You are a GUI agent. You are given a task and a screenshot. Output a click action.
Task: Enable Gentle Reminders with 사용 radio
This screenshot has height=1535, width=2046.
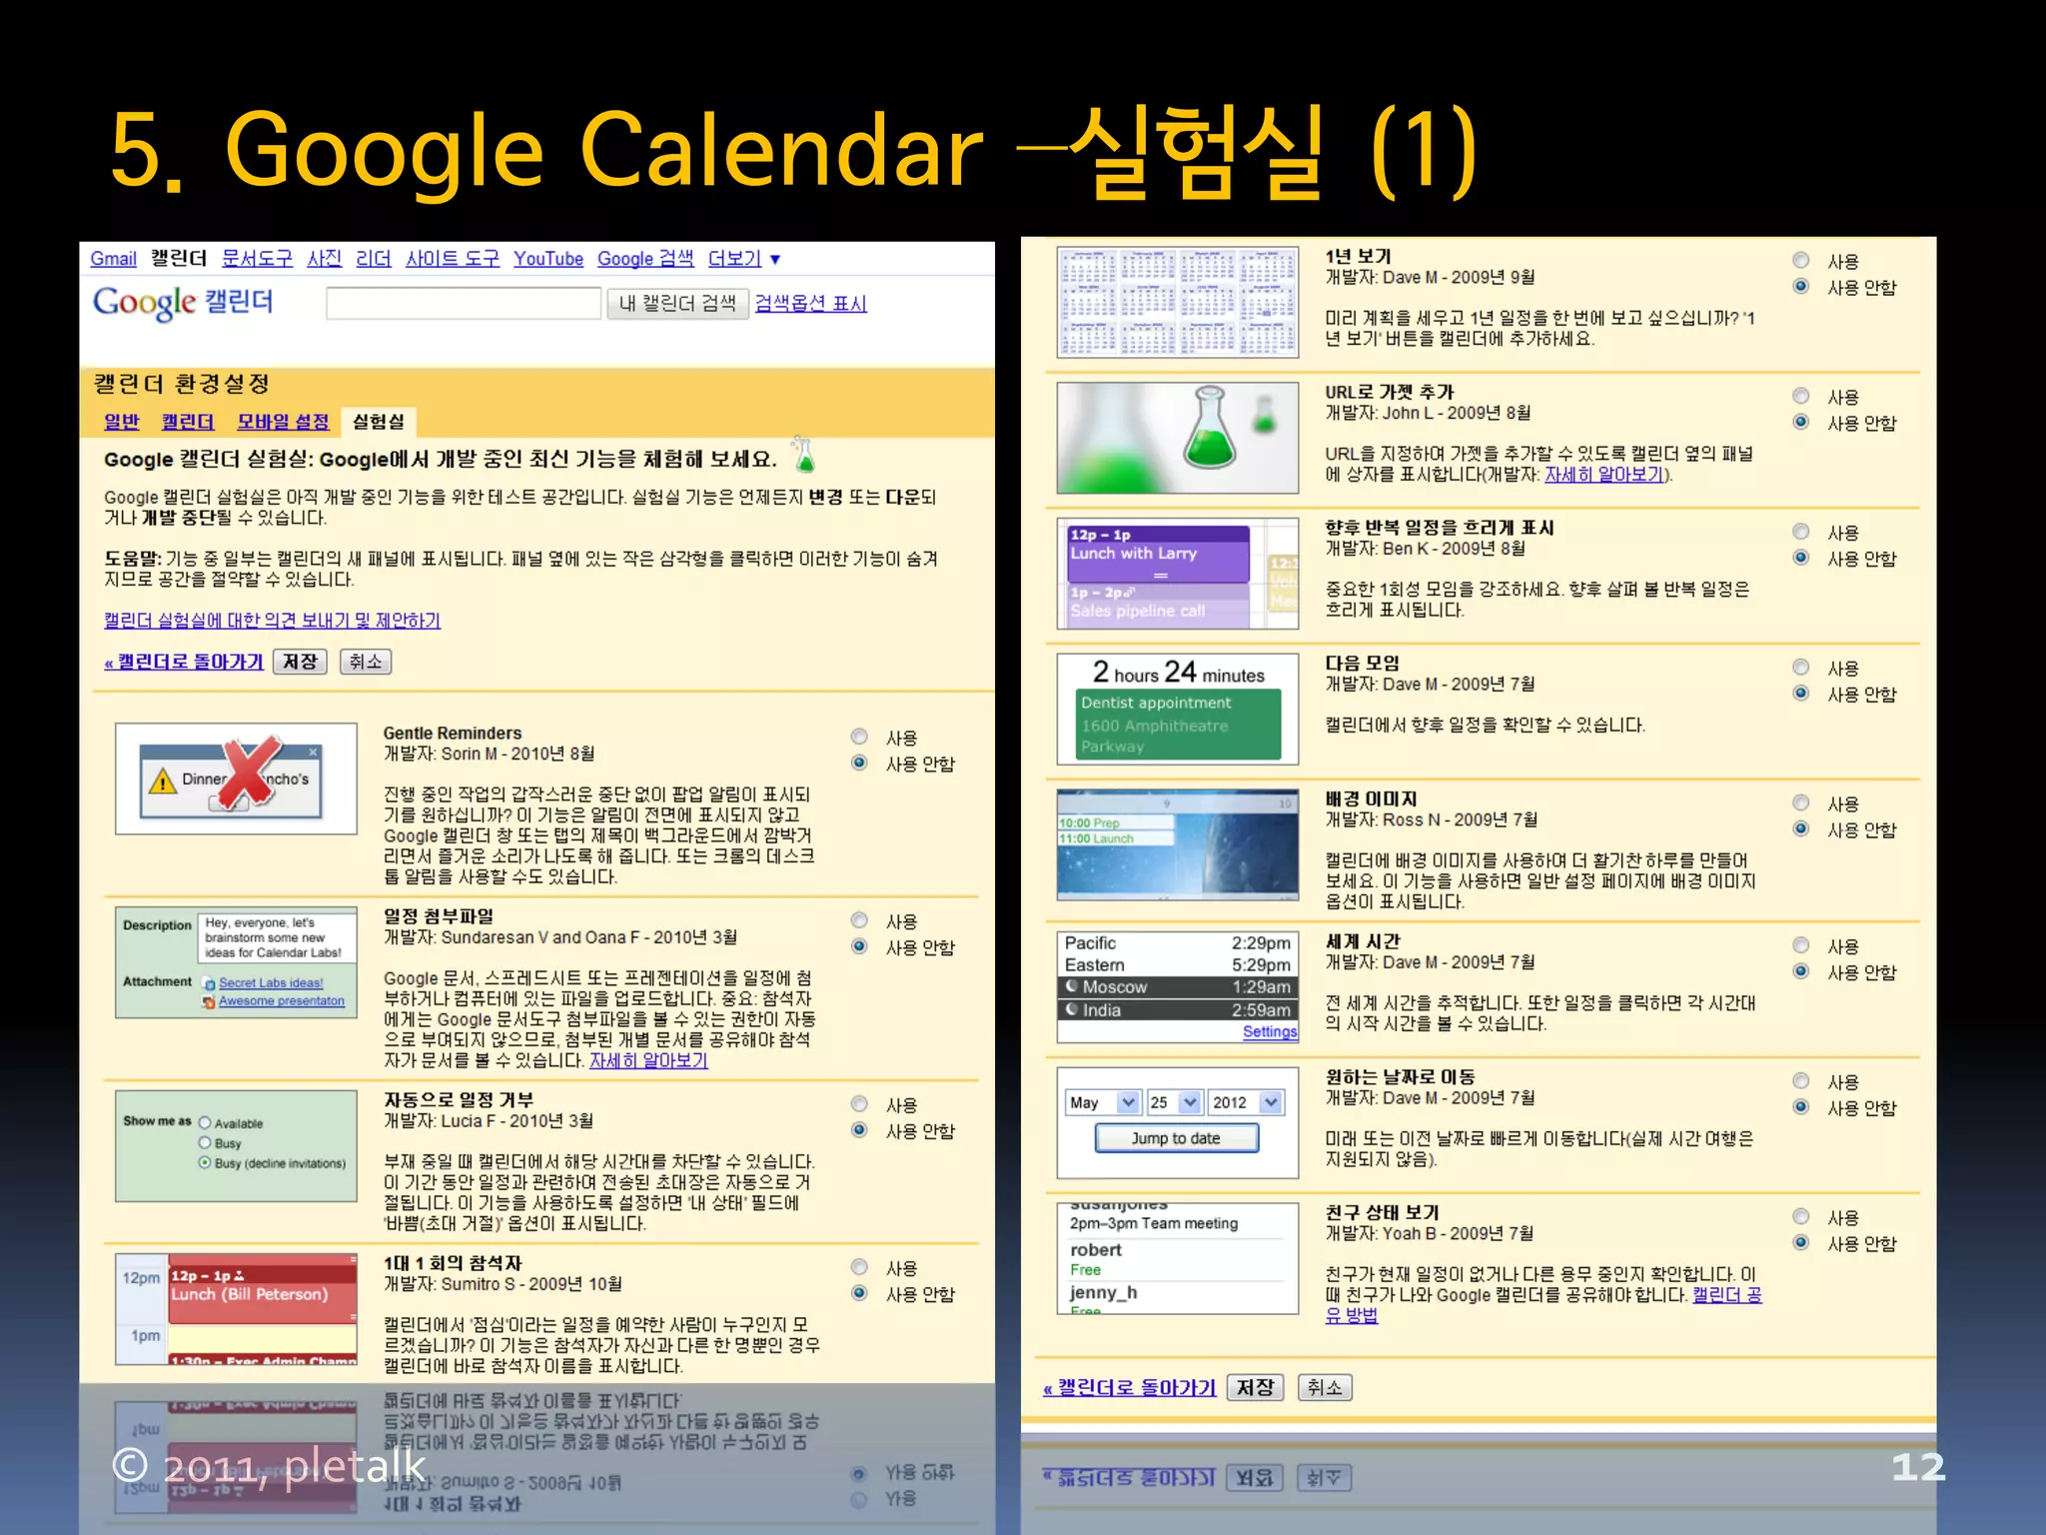859,737
